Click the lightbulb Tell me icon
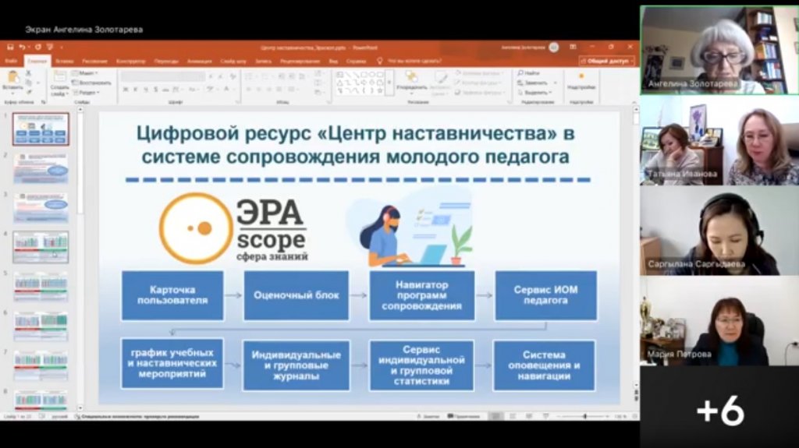 [380, 61]
